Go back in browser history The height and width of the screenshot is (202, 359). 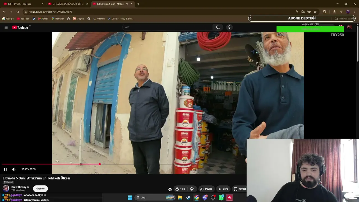tap(4, 12)
